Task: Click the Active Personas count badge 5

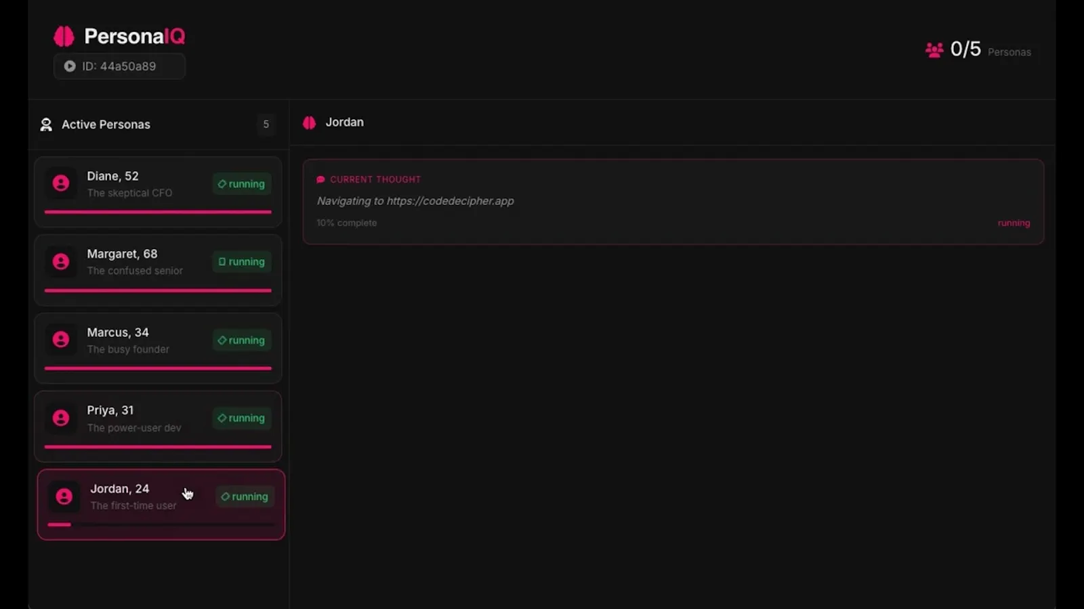Action: 266,125
